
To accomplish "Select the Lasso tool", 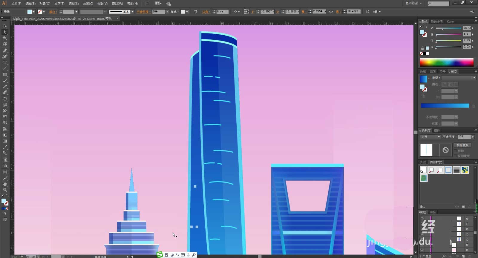I will click(5, 44).
